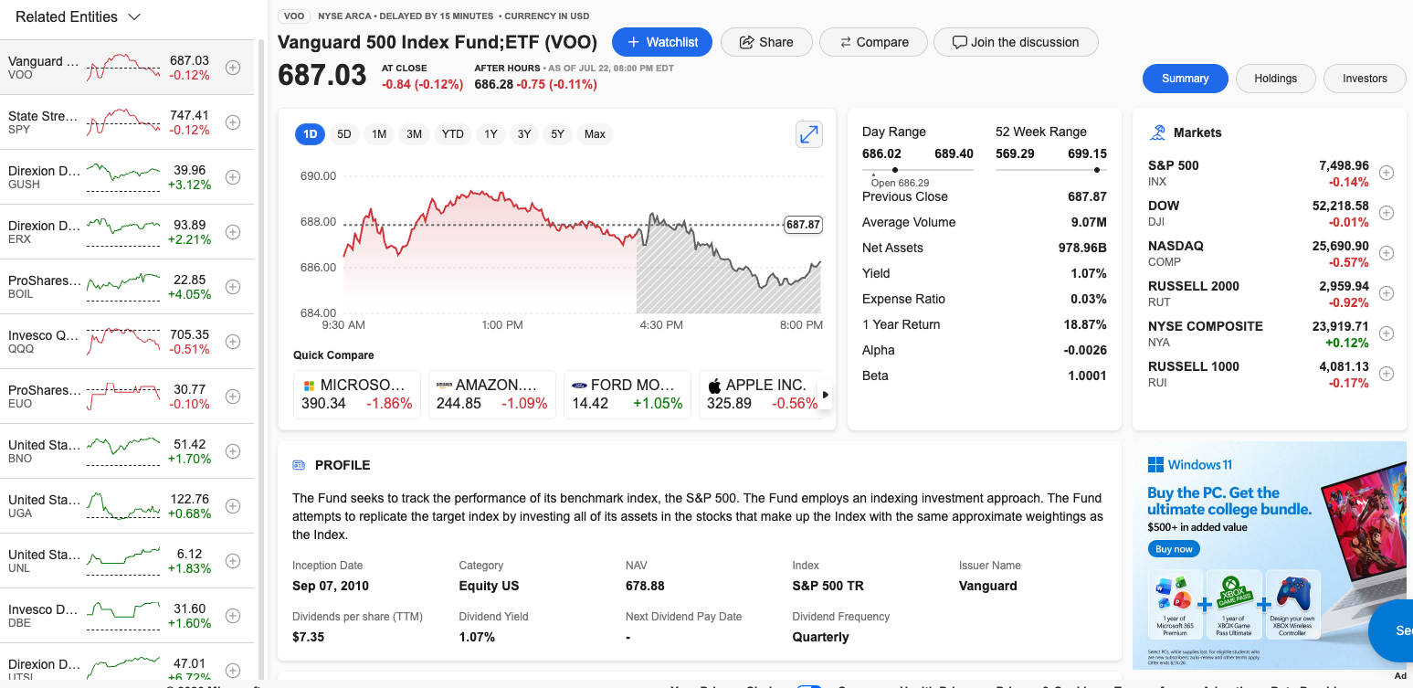Click the Compare button
This screenshot has height=688, width=1413.
point(873,42)
